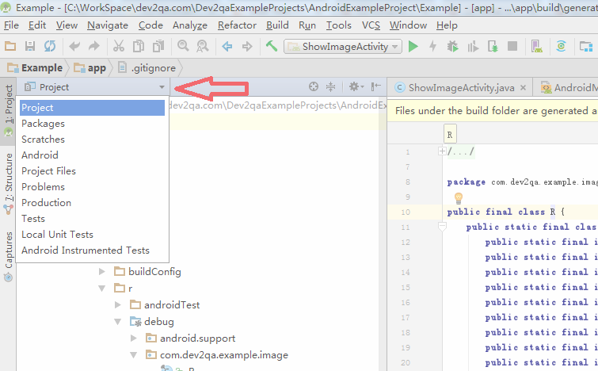
Task: Click the Make Project hammer icon
Action: pos(272,47)
